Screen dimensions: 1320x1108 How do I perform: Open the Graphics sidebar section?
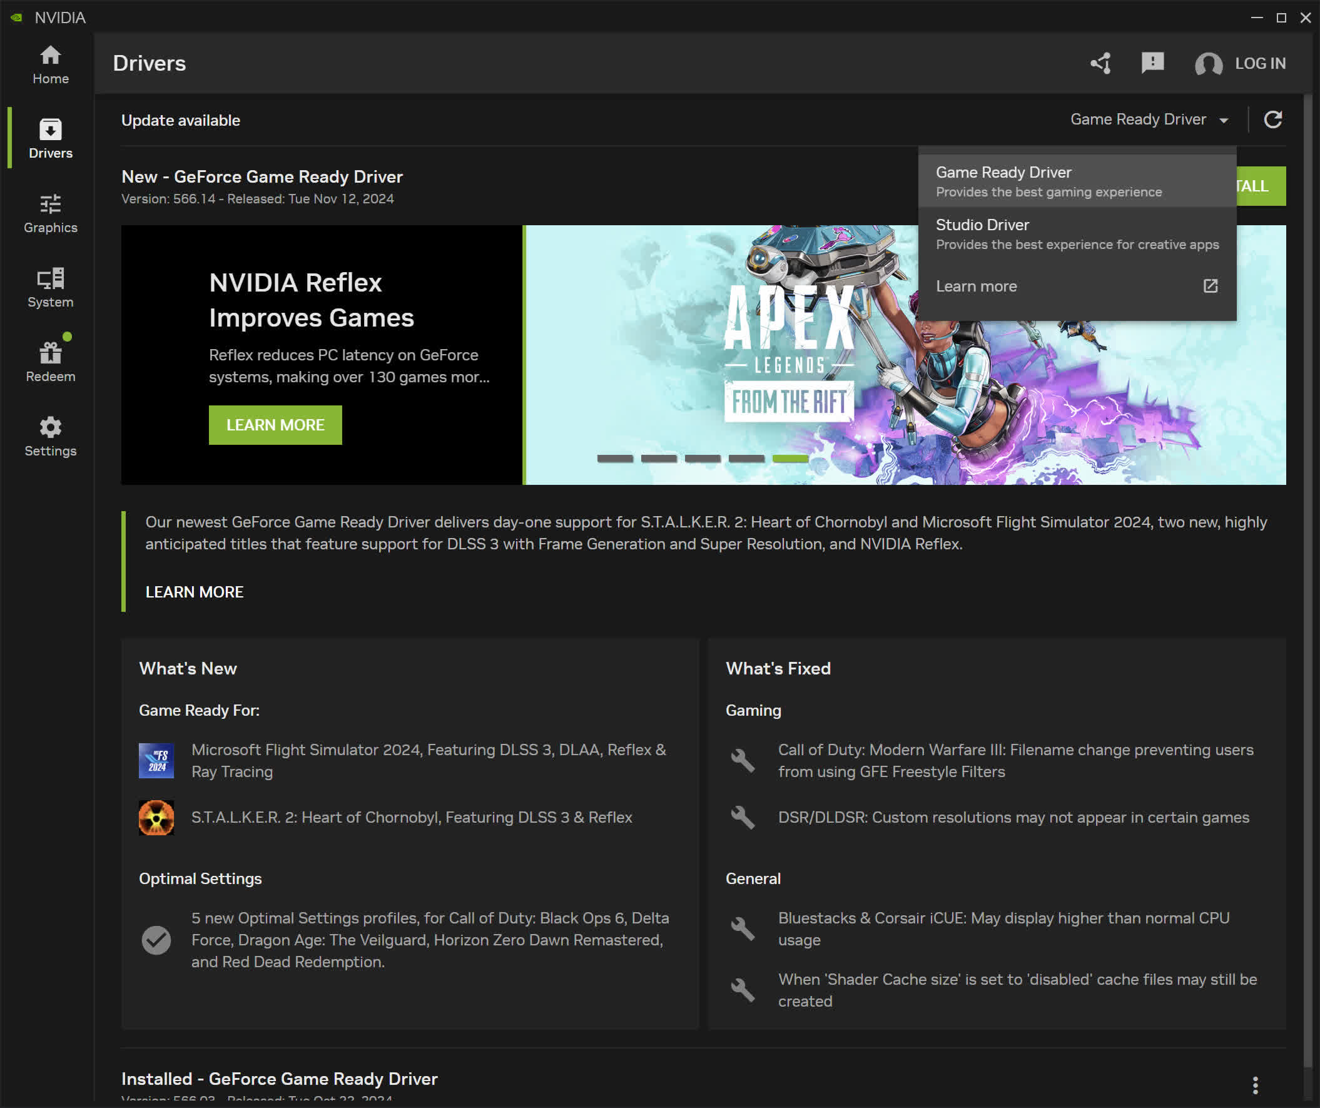[50, 214]
